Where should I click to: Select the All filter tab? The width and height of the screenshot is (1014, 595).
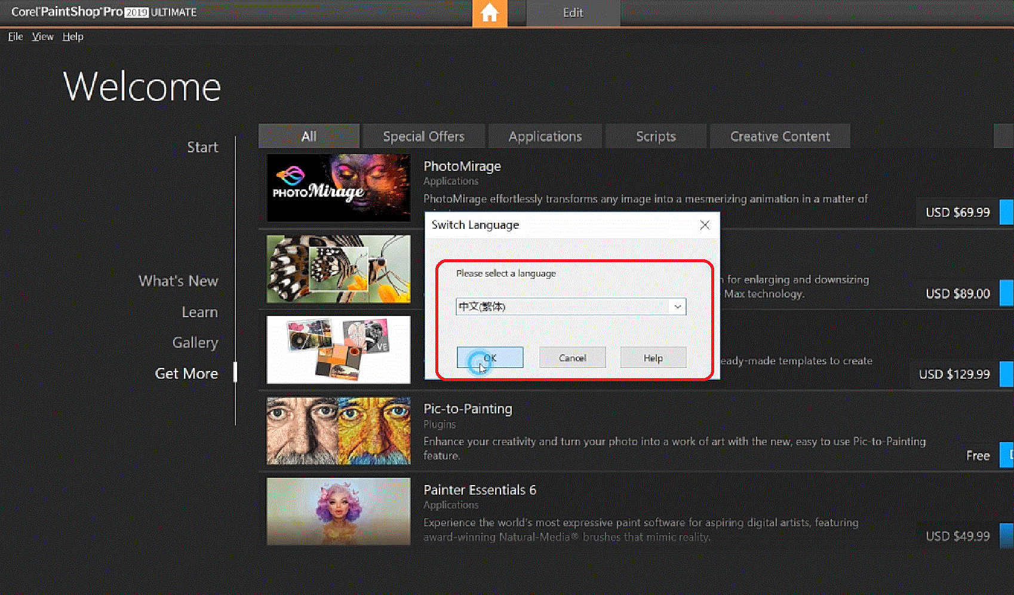(309, 136)
